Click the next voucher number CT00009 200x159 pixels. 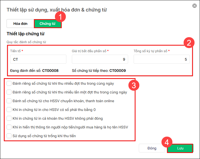[x=117, y=70]
